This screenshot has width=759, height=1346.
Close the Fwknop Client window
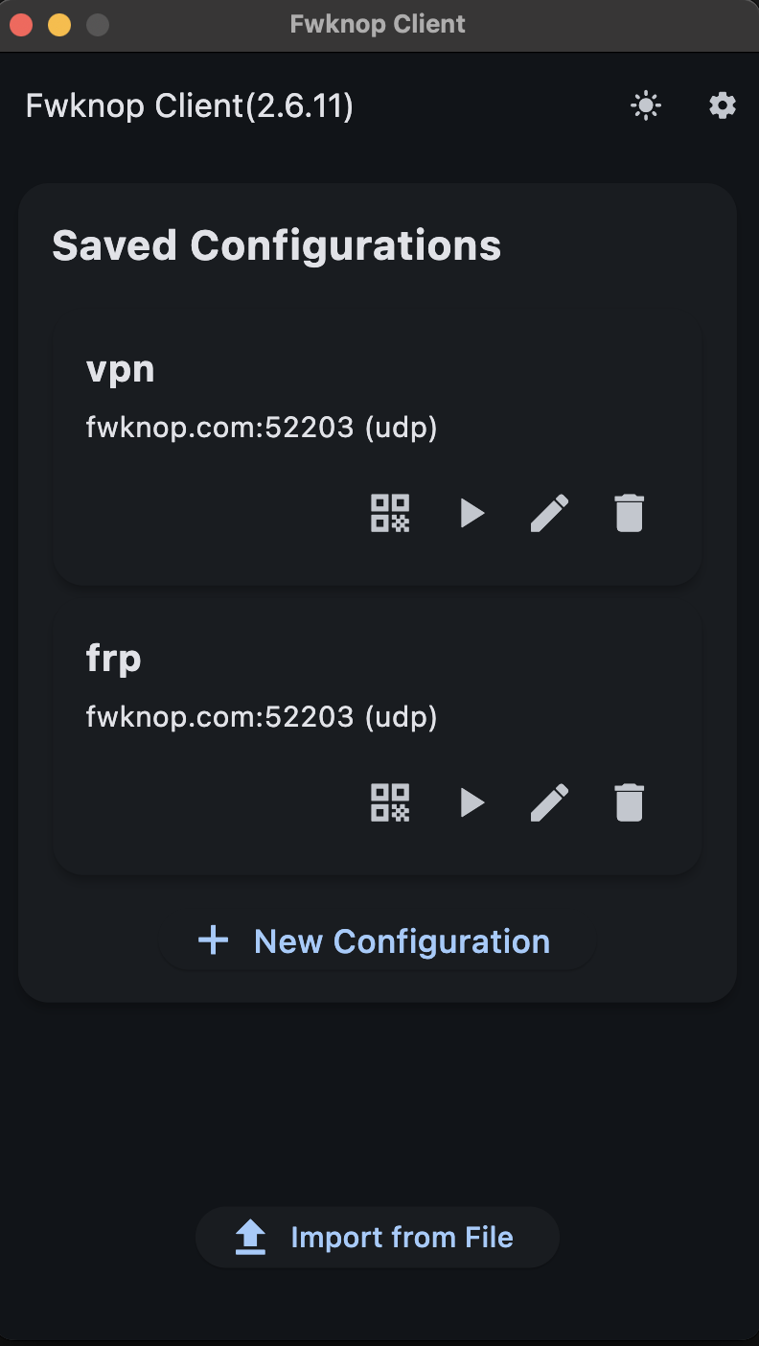[x=21, y=25]
